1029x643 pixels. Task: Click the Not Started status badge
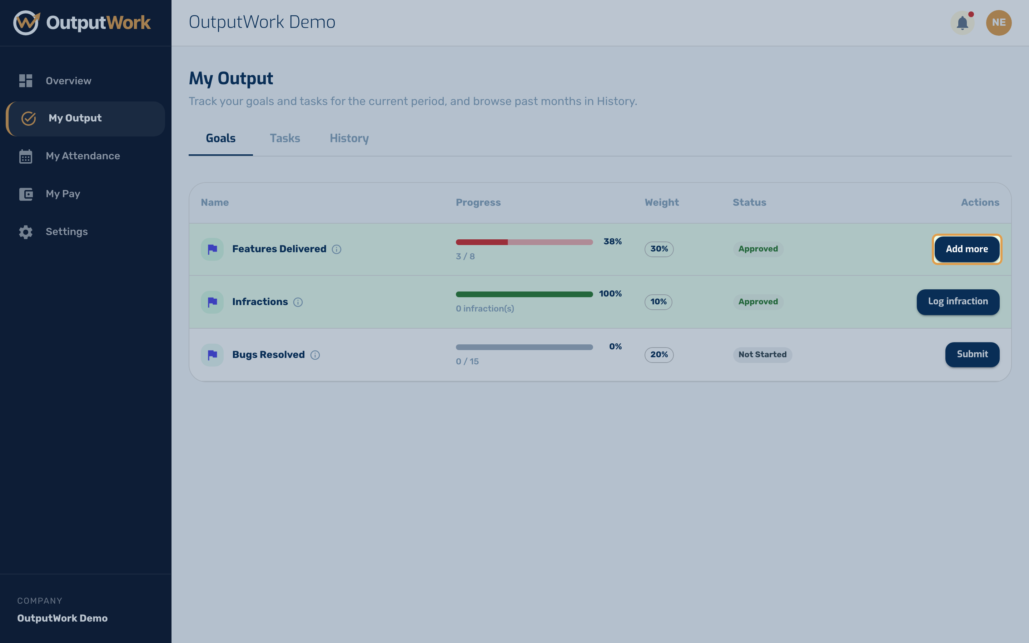pyautogui.click(x=762, y=355)
